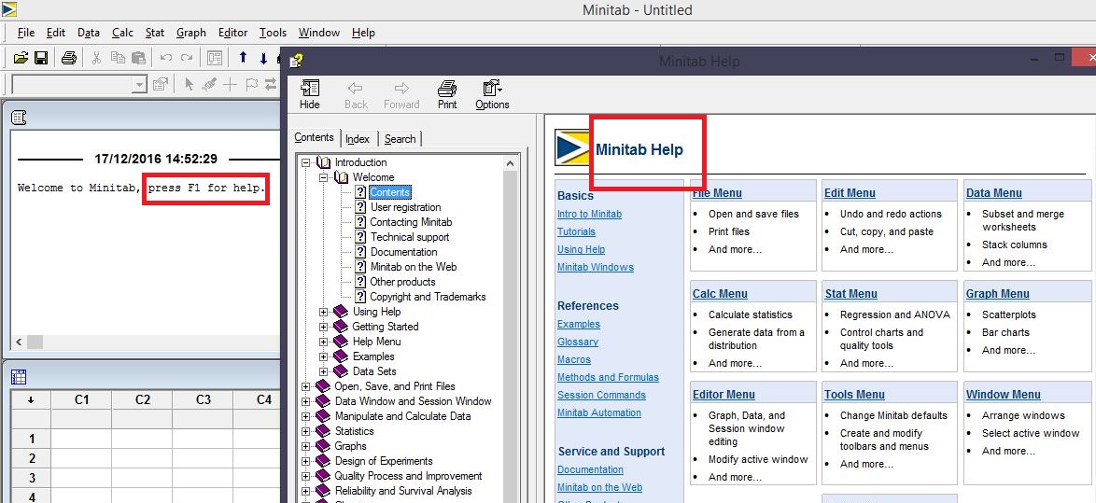Image resolution: width=1096 pixels, height=503 pixels.
Task: Open the File Menu help heading link
Action: click(x=717, y=193)
